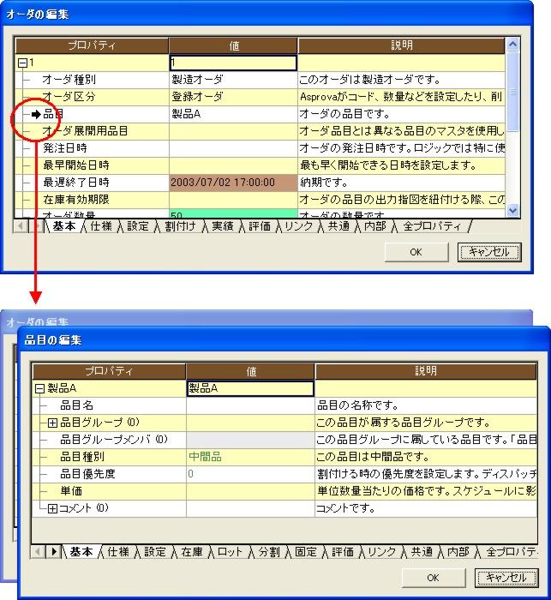Click the order quantity value 50
The width and height of the screenshot is (551, 600).
coord(233,213)
